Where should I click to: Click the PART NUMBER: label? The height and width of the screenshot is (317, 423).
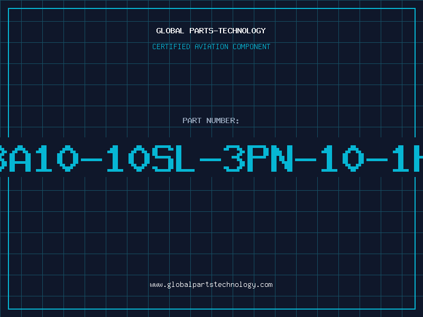pyautogui.click(x=211, y=120)
